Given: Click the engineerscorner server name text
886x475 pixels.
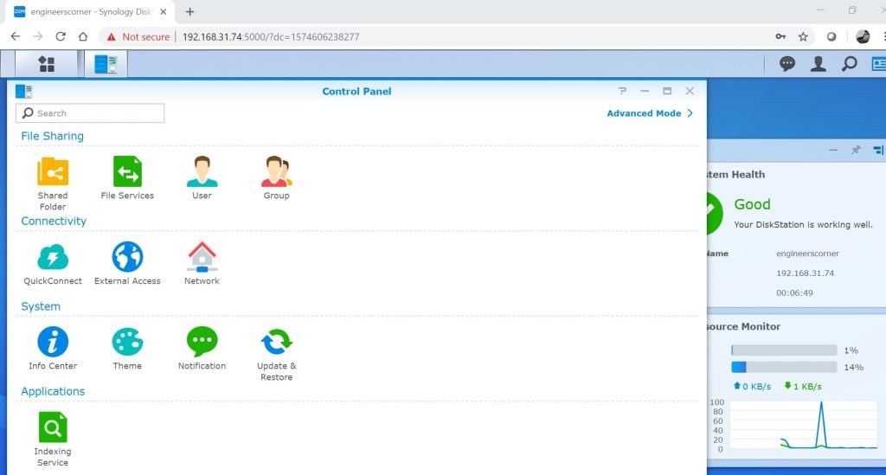Looking at the screenshot, I should [x=807, y=254].
